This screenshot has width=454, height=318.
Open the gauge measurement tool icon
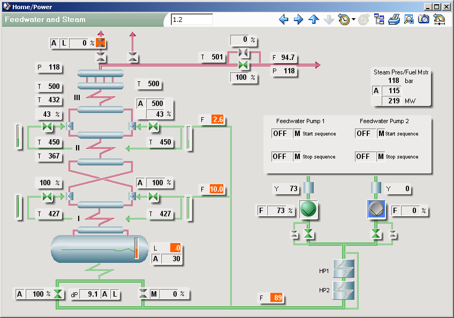439,19
